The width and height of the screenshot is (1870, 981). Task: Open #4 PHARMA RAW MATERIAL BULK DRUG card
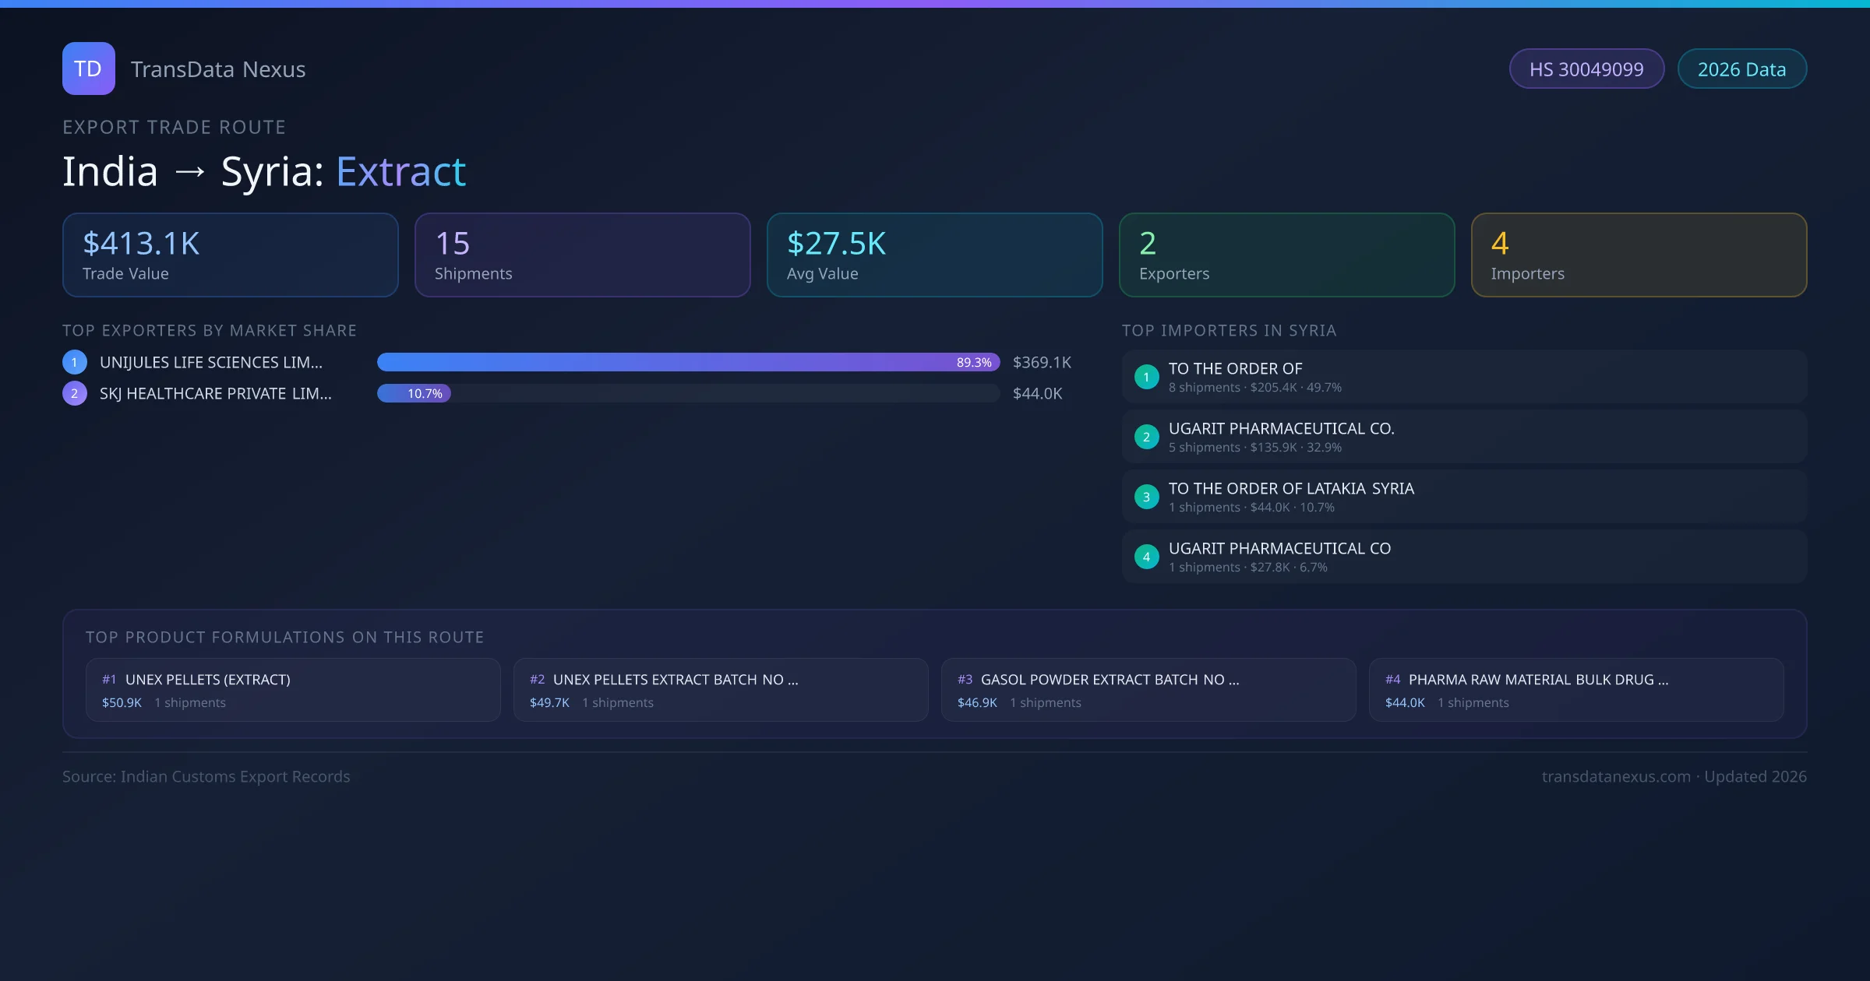click(x=1575, y=690)
